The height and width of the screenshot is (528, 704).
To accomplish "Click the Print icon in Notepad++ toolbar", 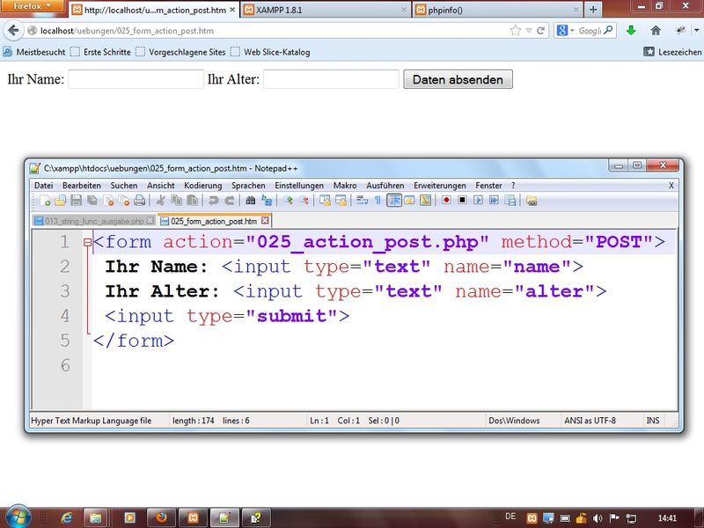I will [x=140, y=201].
